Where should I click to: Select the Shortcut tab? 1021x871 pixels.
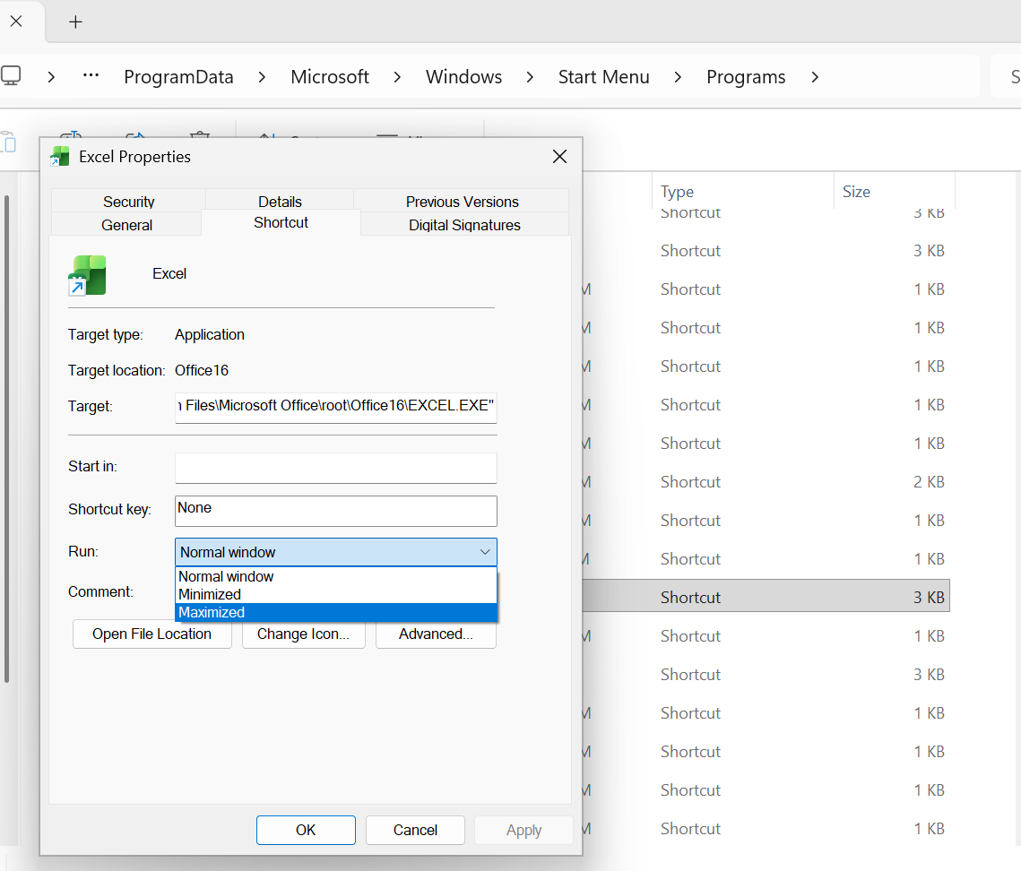[x=281, y=222]
